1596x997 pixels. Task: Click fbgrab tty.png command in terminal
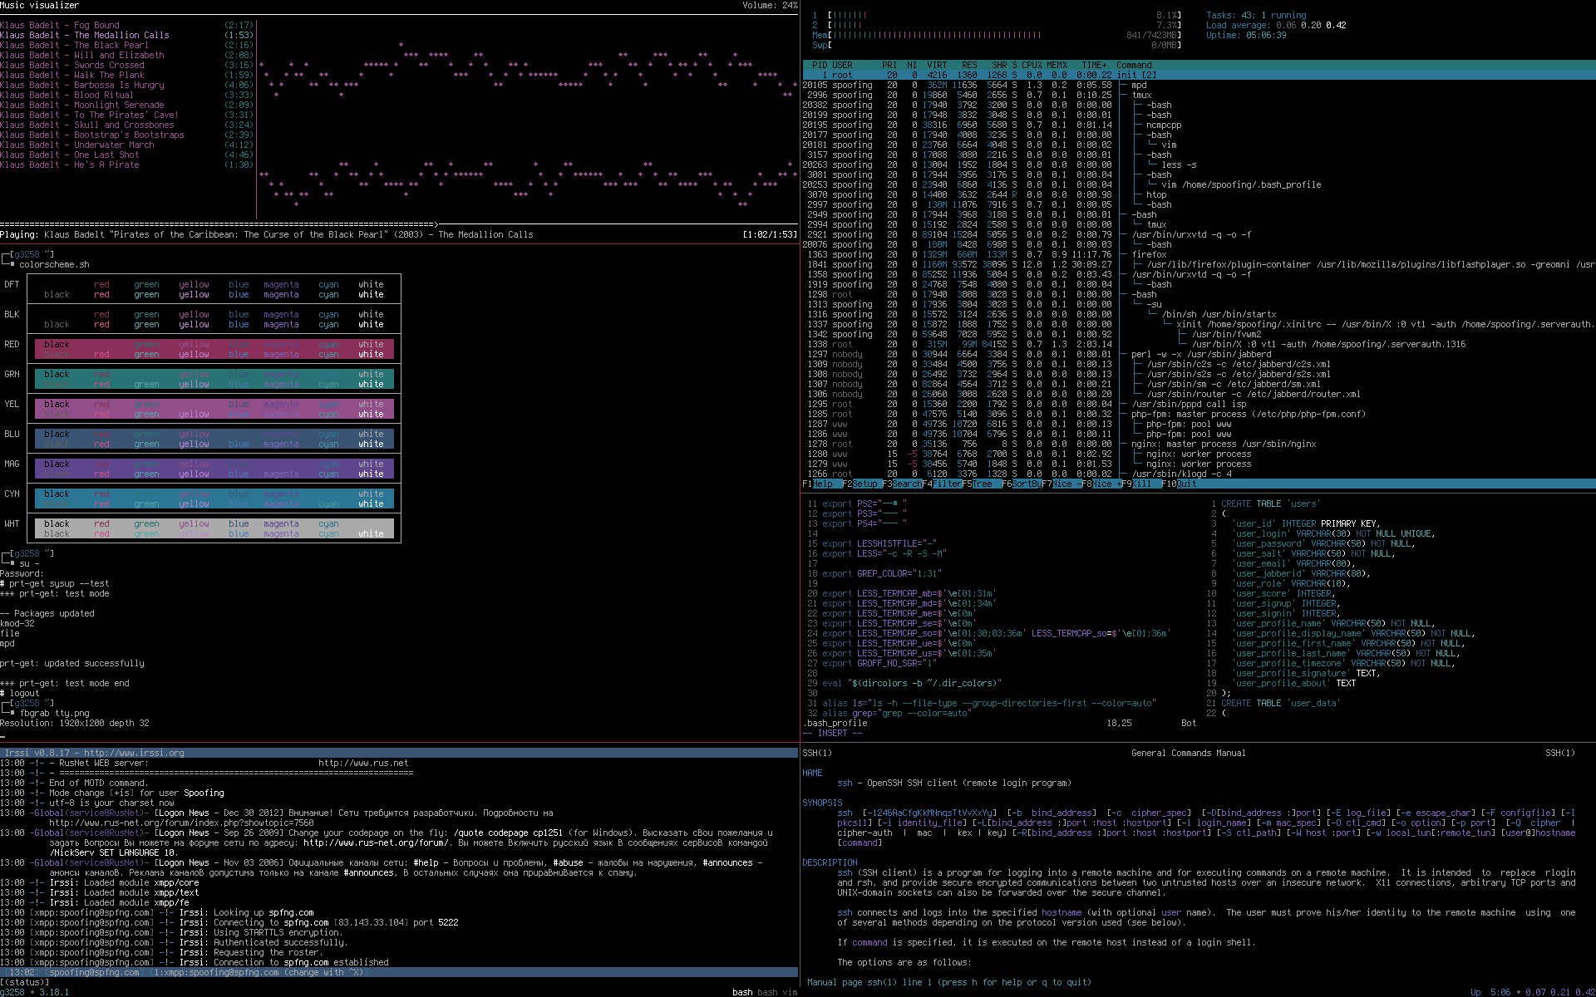[x=54, y=713]
